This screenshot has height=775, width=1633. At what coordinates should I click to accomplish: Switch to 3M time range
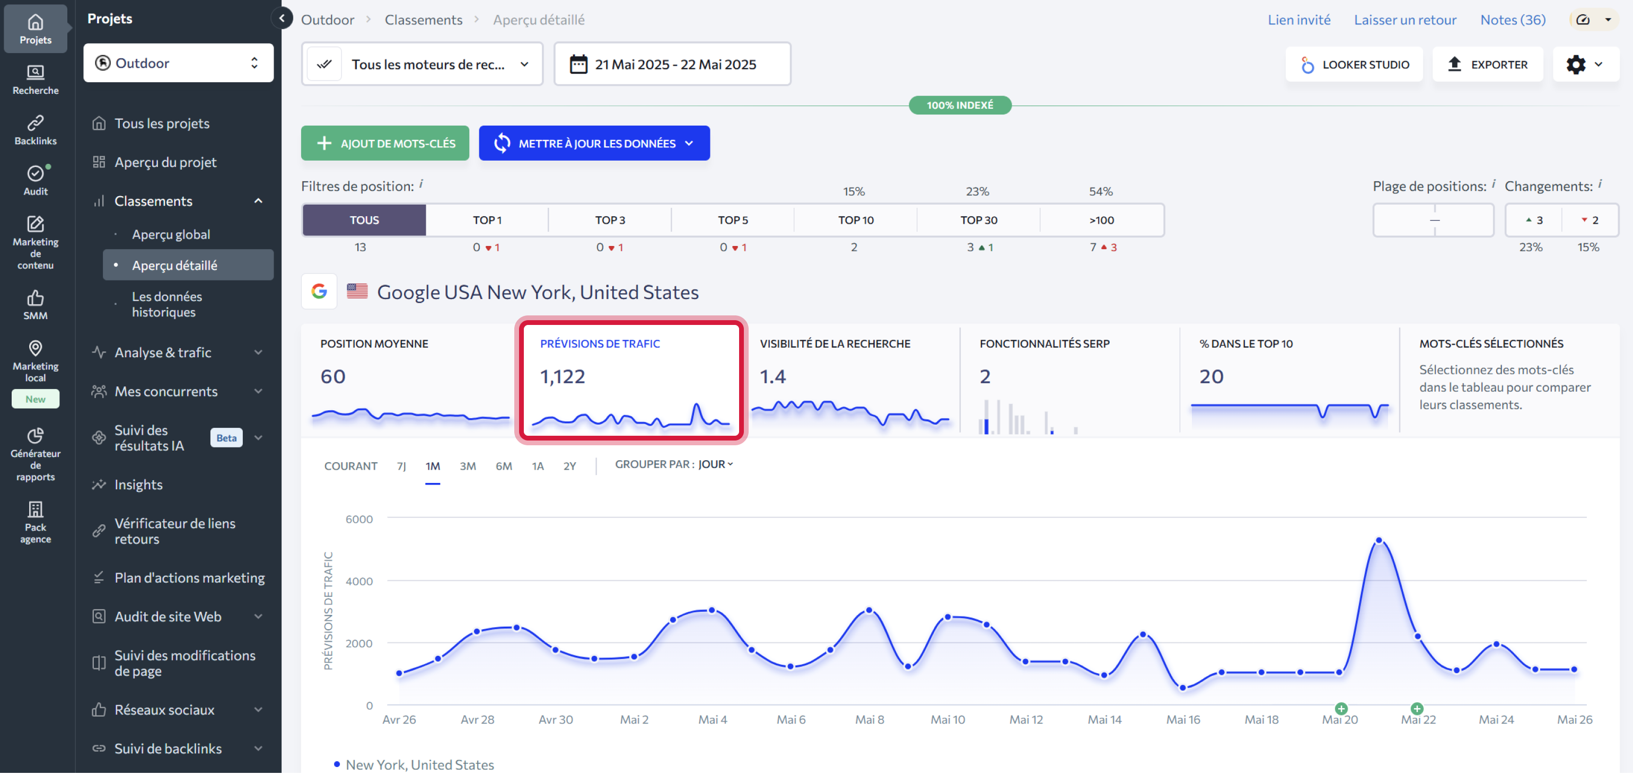(468, 466)
